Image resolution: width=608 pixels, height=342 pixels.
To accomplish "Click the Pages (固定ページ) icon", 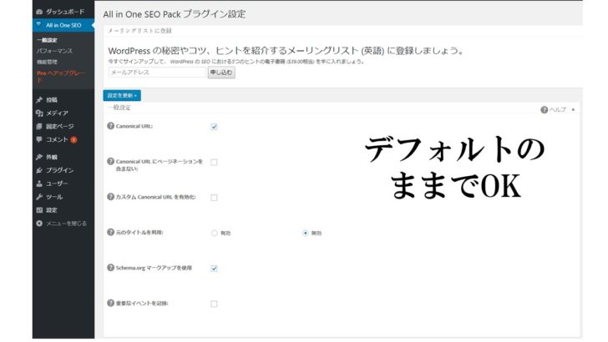I will (39, 126).
